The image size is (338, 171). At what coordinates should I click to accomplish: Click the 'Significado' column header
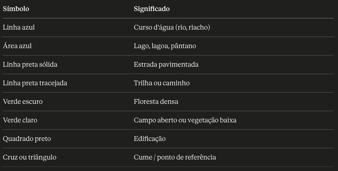[152, 9]
